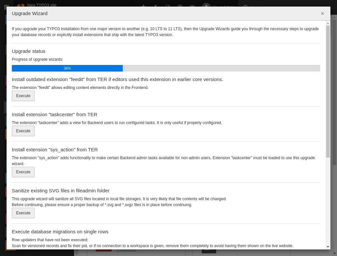Close the Upgrade Wizard dialog
Viewport: 337px width, 256px height.
tap(323, 13)
